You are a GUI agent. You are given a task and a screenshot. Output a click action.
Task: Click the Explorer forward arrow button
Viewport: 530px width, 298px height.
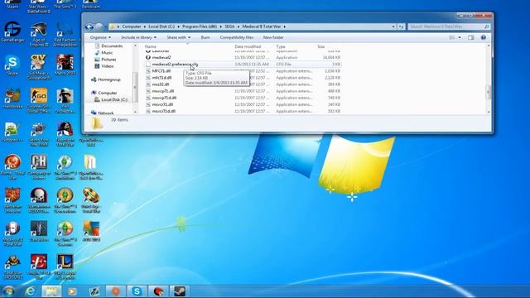(x=99, y=26)
